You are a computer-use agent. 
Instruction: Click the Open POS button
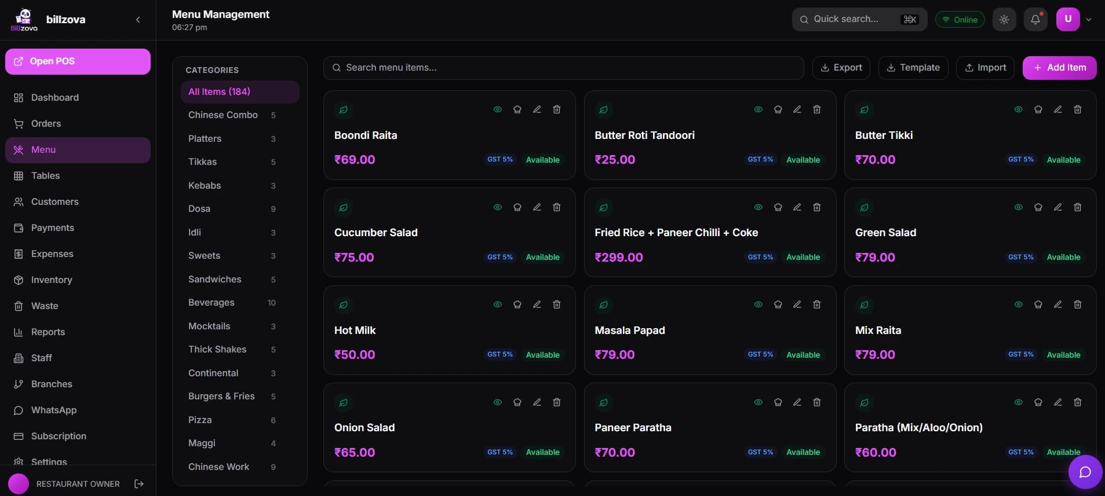(78, 61)
